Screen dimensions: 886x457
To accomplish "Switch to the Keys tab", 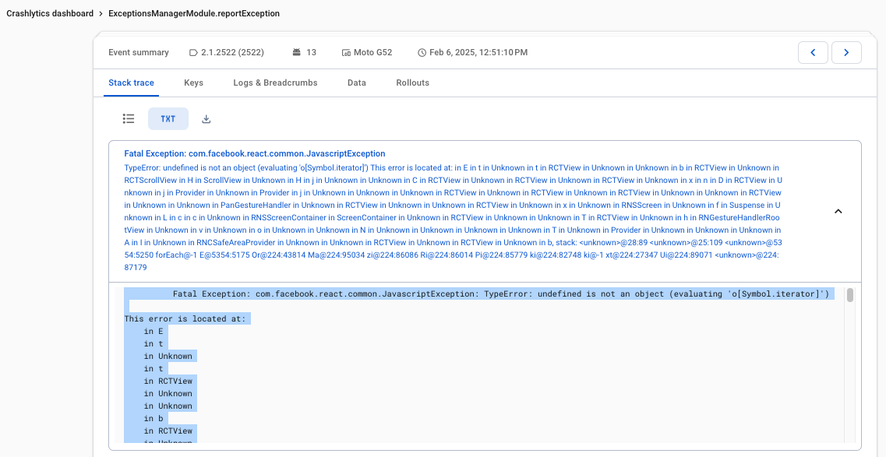I will pos(193,83).
